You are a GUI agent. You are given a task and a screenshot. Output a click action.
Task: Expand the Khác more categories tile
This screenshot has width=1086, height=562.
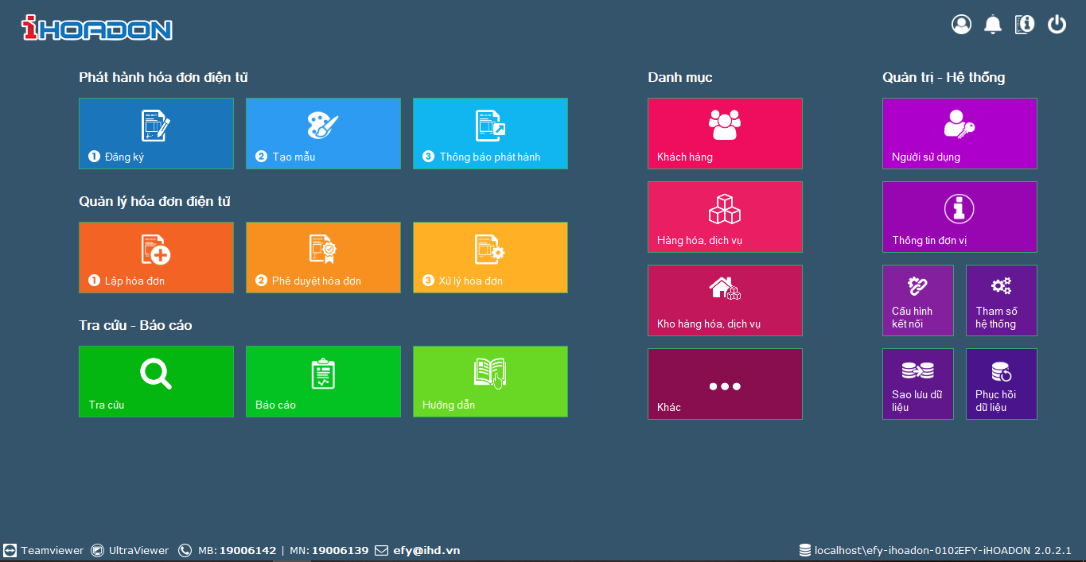(725, 384)
